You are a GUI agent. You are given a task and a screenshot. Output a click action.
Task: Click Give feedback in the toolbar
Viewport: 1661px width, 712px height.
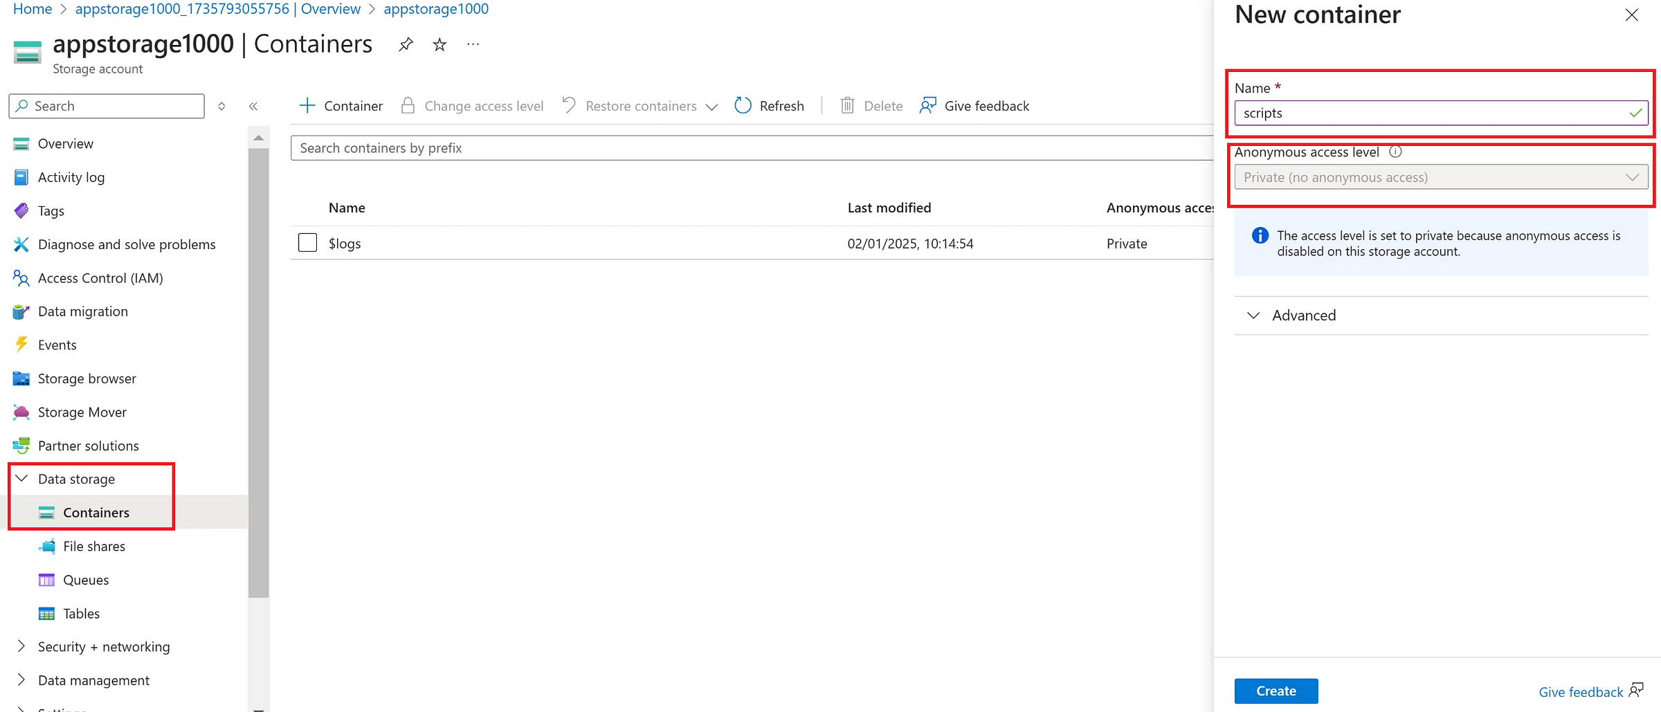point(974,106)
